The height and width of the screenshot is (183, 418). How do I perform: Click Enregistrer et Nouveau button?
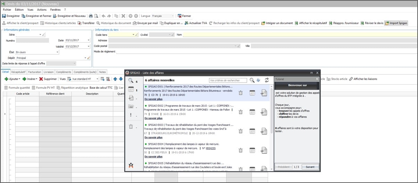pyautogui.click(x=69, y=16)
